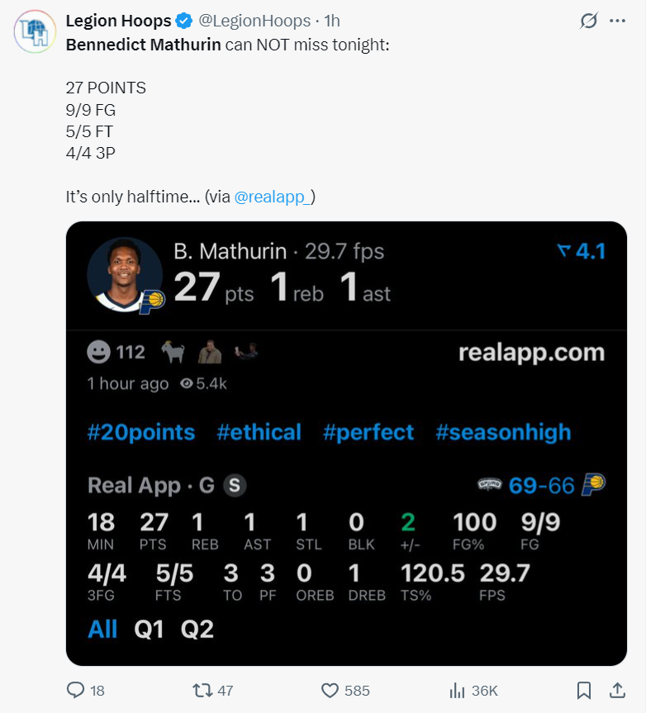Viewport: 646px width, 713px height.
Task: Bookmark the tweet
Action: point(583,690)
